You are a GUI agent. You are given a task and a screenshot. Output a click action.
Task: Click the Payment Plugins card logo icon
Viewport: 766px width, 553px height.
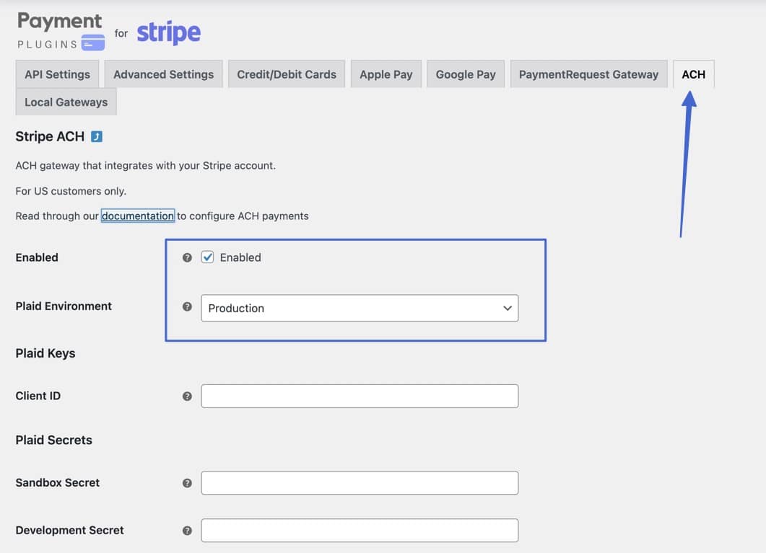[93, 43]
